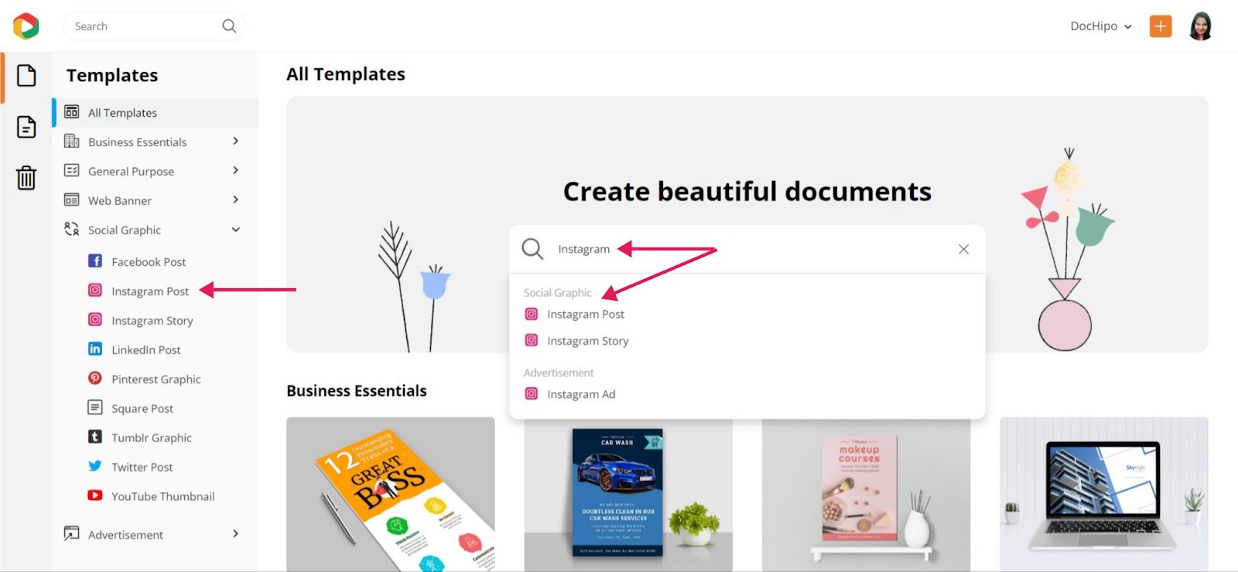Click Instagram icon beside Instagram Ad suggestion
Image resolution: width=1238 pixels, height=572 pixels.
[x=532, y=394]
